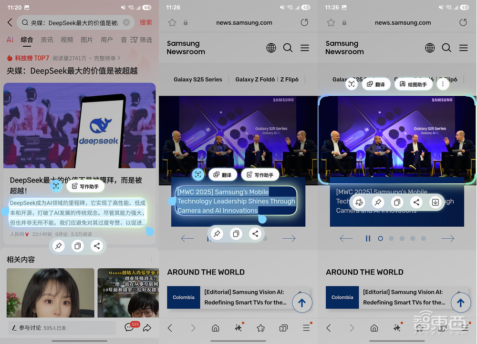Clear the DeepSeek search query text
Screen dimensions: 477x344
tap(126, 22)
